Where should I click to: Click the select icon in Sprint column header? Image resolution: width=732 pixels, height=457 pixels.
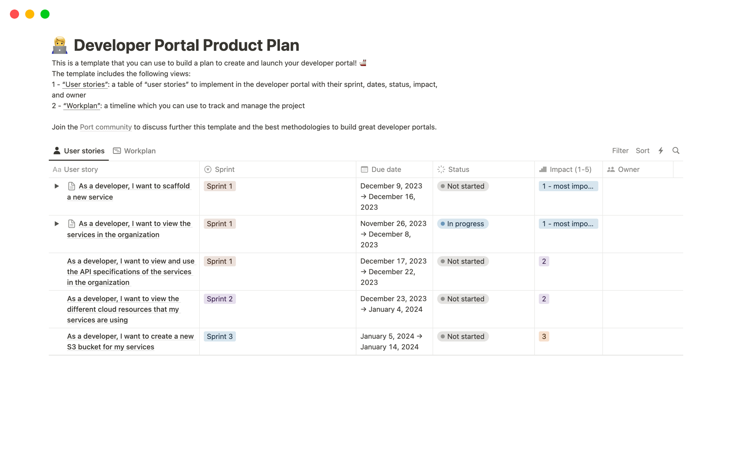coord(207,169)
